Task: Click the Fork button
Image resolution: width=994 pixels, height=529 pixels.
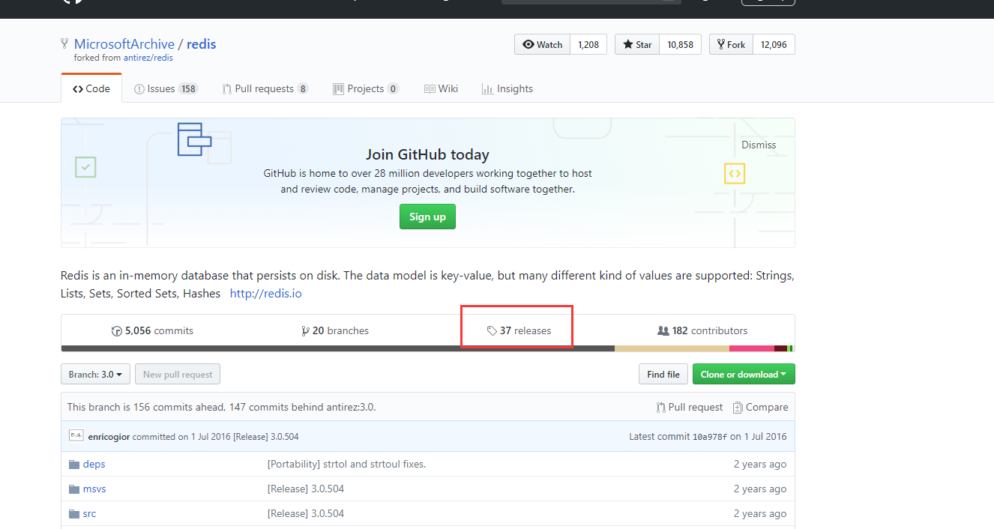Action: (x=731, y=45)
